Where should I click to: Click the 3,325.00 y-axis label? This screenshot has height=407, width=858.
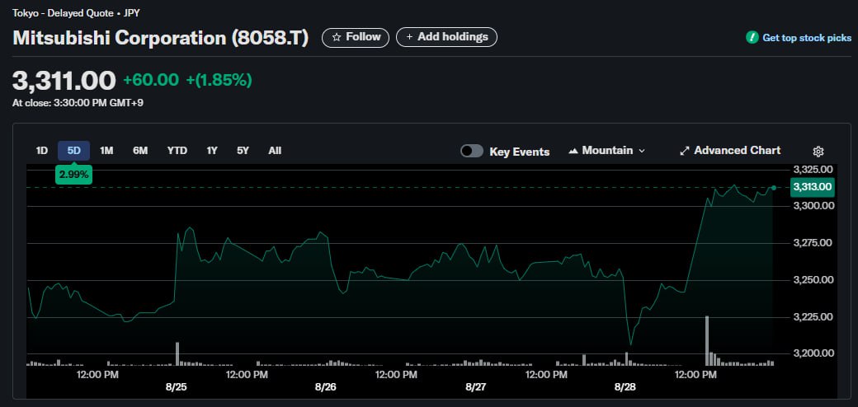[x=813, y=170]
